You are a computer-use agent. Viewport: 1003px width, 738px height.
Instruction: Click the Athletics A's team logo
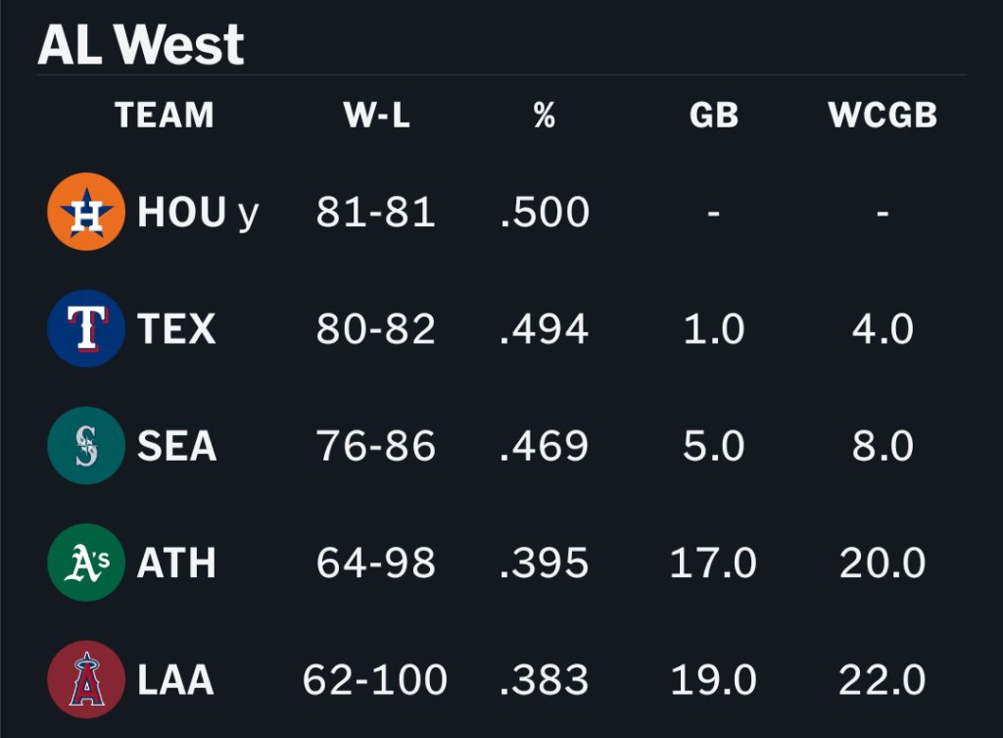(86, 563)
